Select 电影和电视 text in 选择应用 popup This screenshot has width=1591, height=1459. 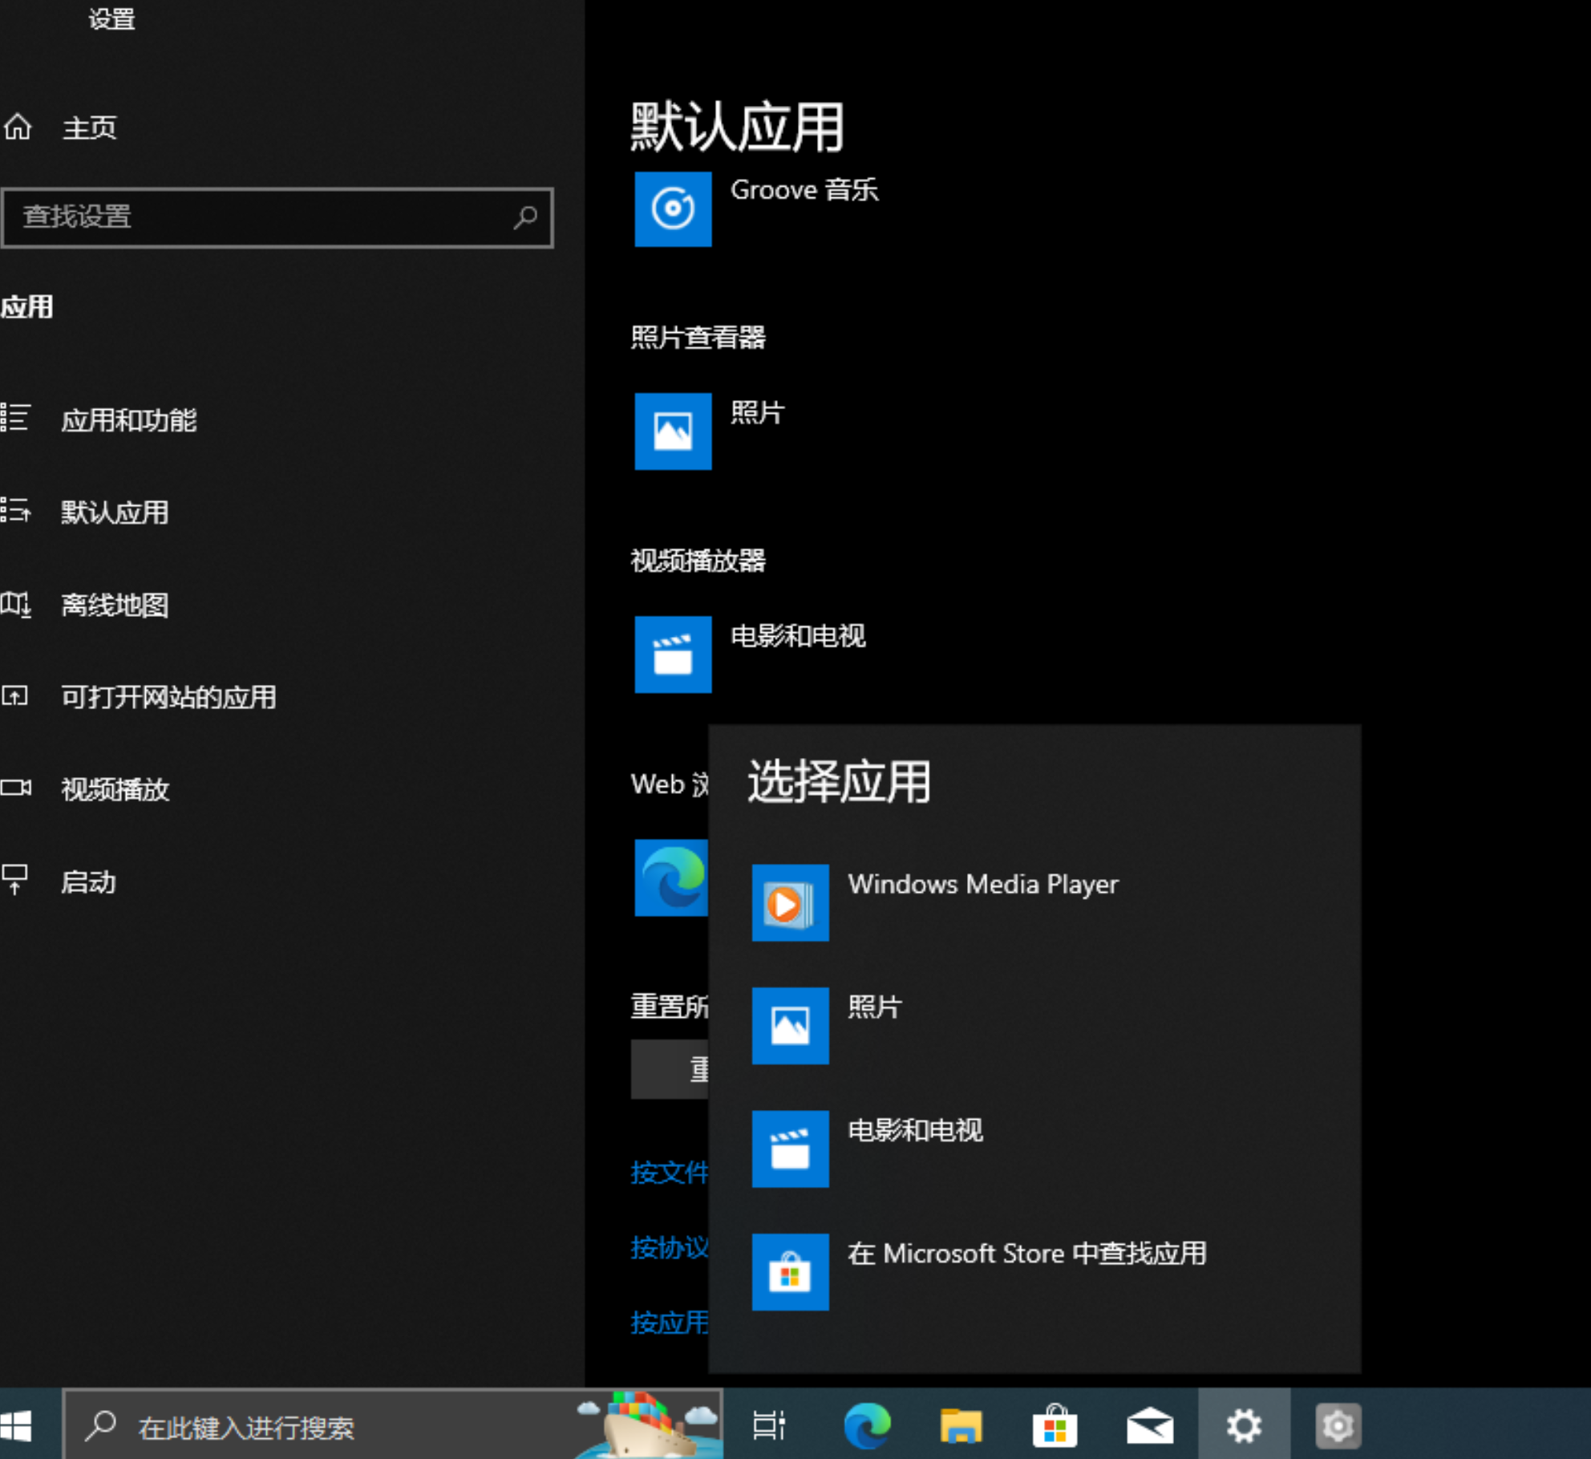pos(916,1130)
